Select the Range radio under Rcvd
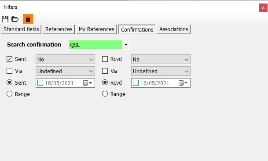Screen dimensions: 268x161 pos(105,94)
